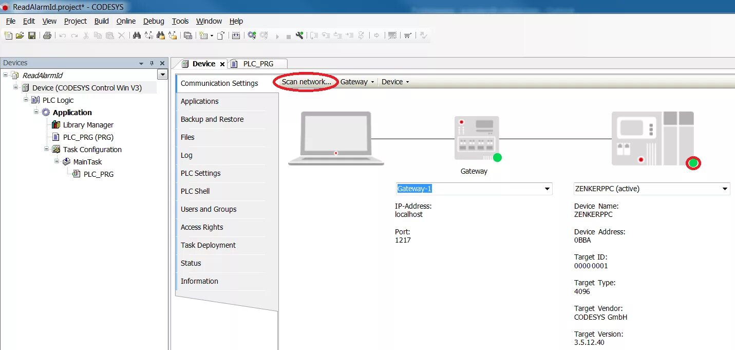Click the Delete X toolbar icon
The image size is (735, 350).
(121, 35)
